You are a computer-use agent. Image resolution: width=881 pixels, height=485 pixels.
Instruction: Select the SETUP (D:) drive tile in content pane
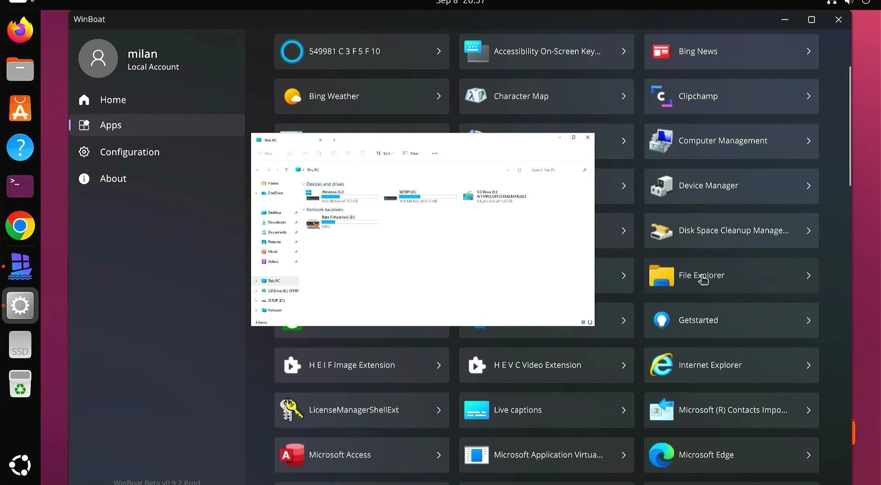click(420, 196)
